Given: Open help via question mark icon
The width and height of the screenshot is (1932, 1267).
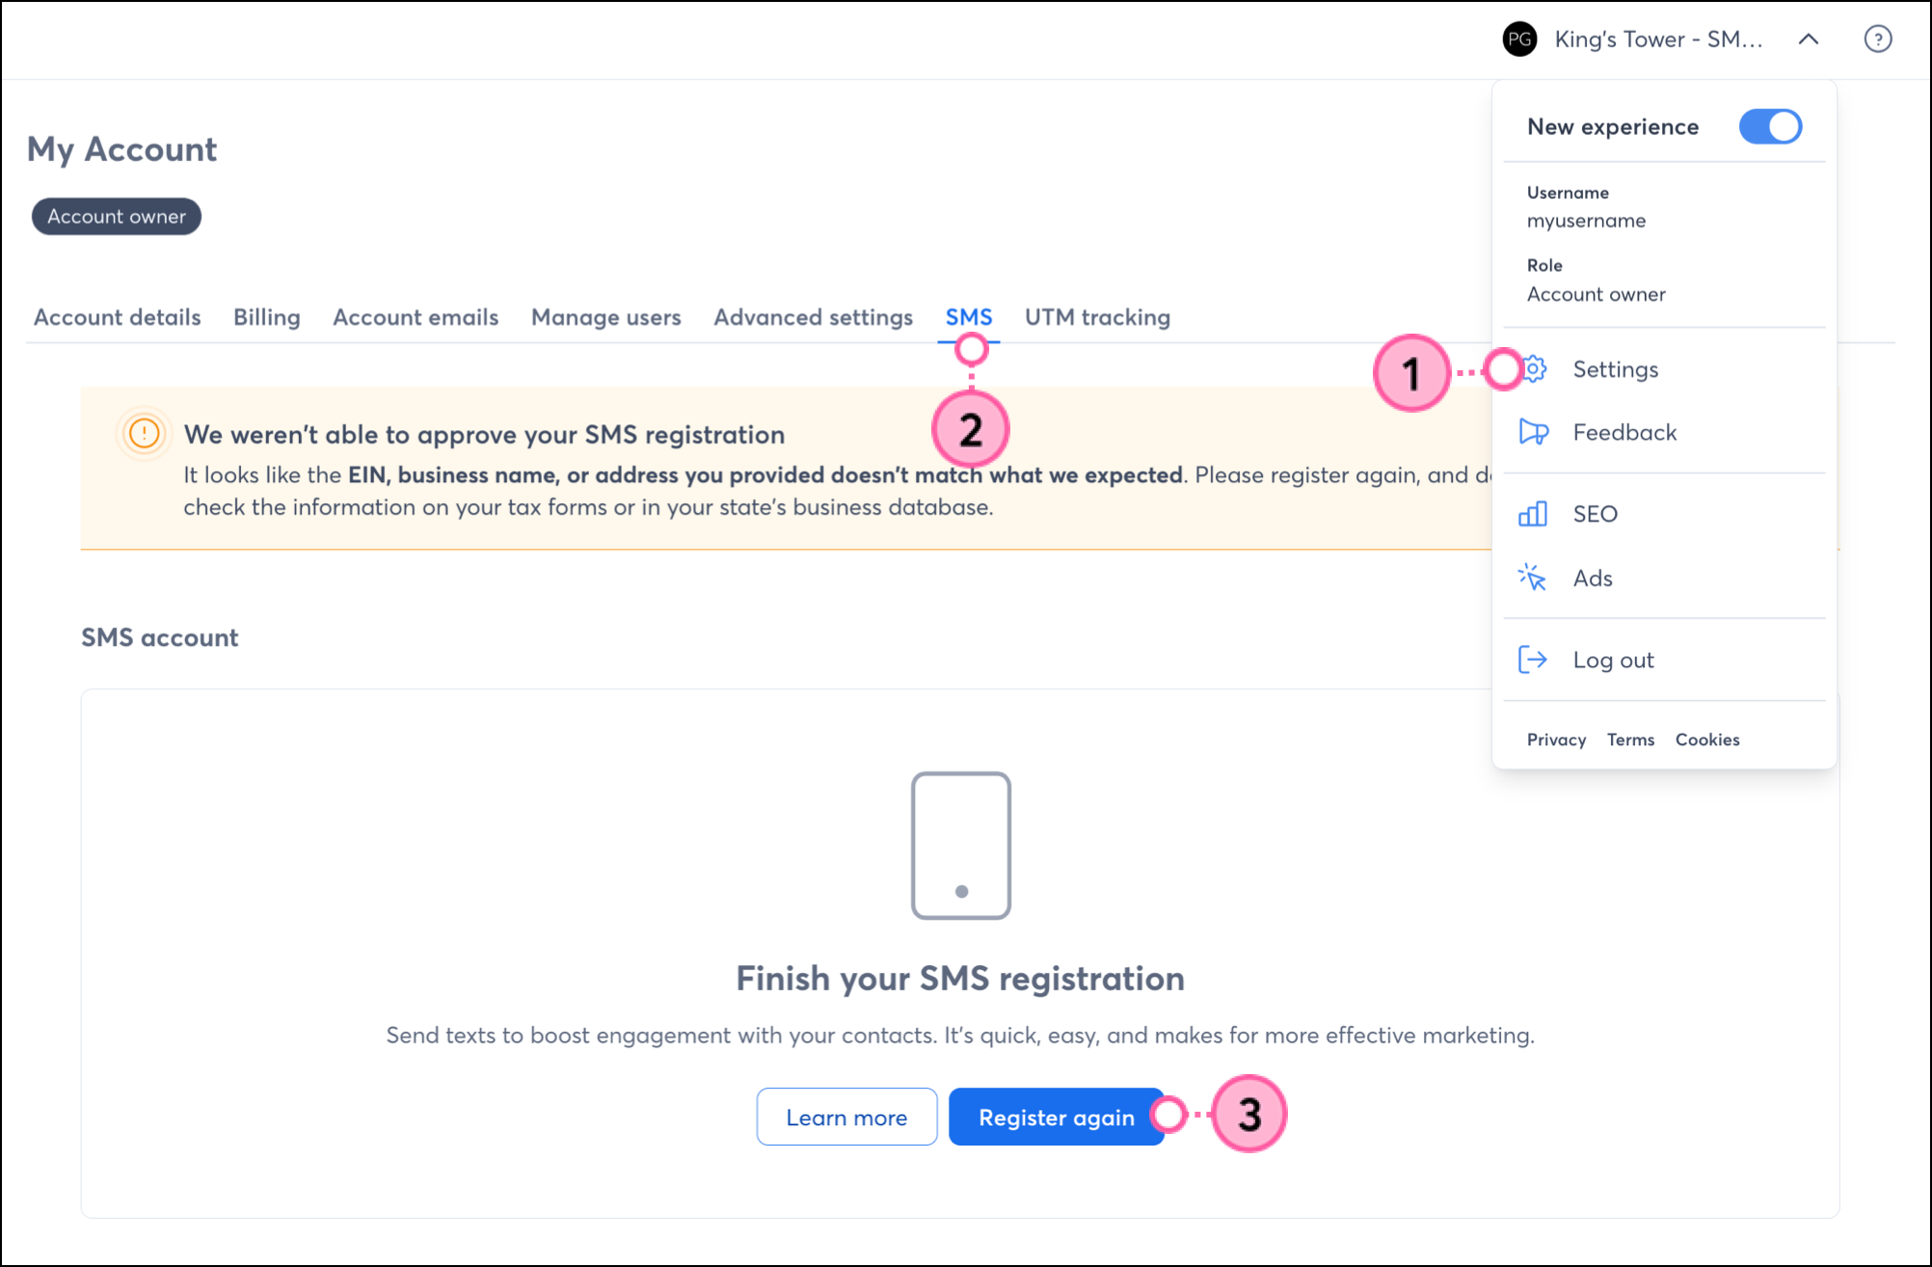Looking at the screenshot, I should click(1877, 40).
